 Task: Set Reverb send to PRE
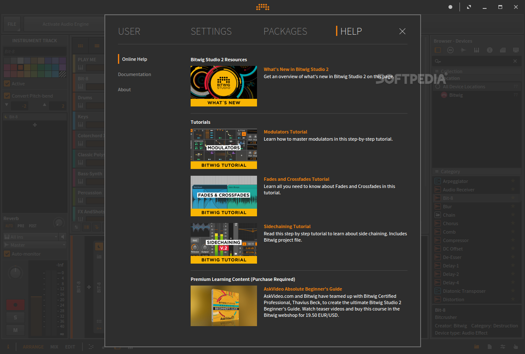[21, 226]
